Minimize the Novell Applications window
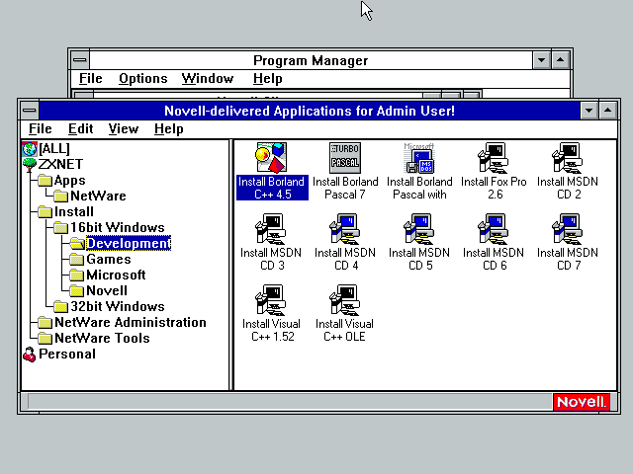Screen dimensions: 633x474 (x=589, y=110)
